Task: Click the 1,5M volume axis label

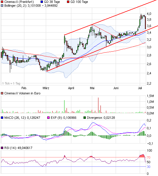Action: point(150,96)
